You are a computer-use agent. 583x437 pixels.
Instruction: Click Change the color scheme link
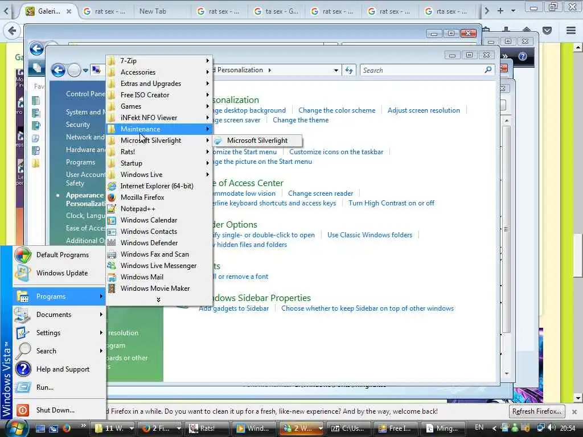[x=336, y=110]
